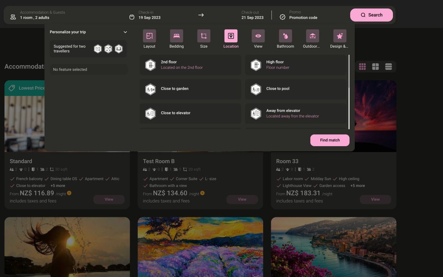Select the Location category tab

(231, 39)
